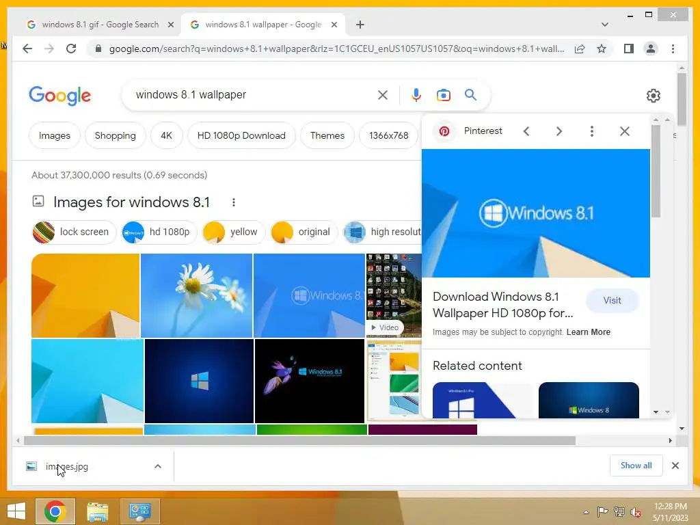The height and width of the screenshot is (525, 700).
Task: Filter results by Shopping
Action: pyautogui.click(x=115, y=135)
